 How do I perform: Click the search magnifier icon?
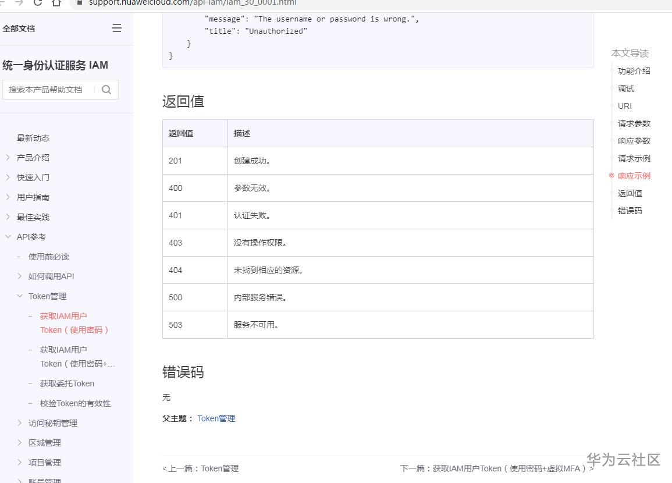pos(106,90)
